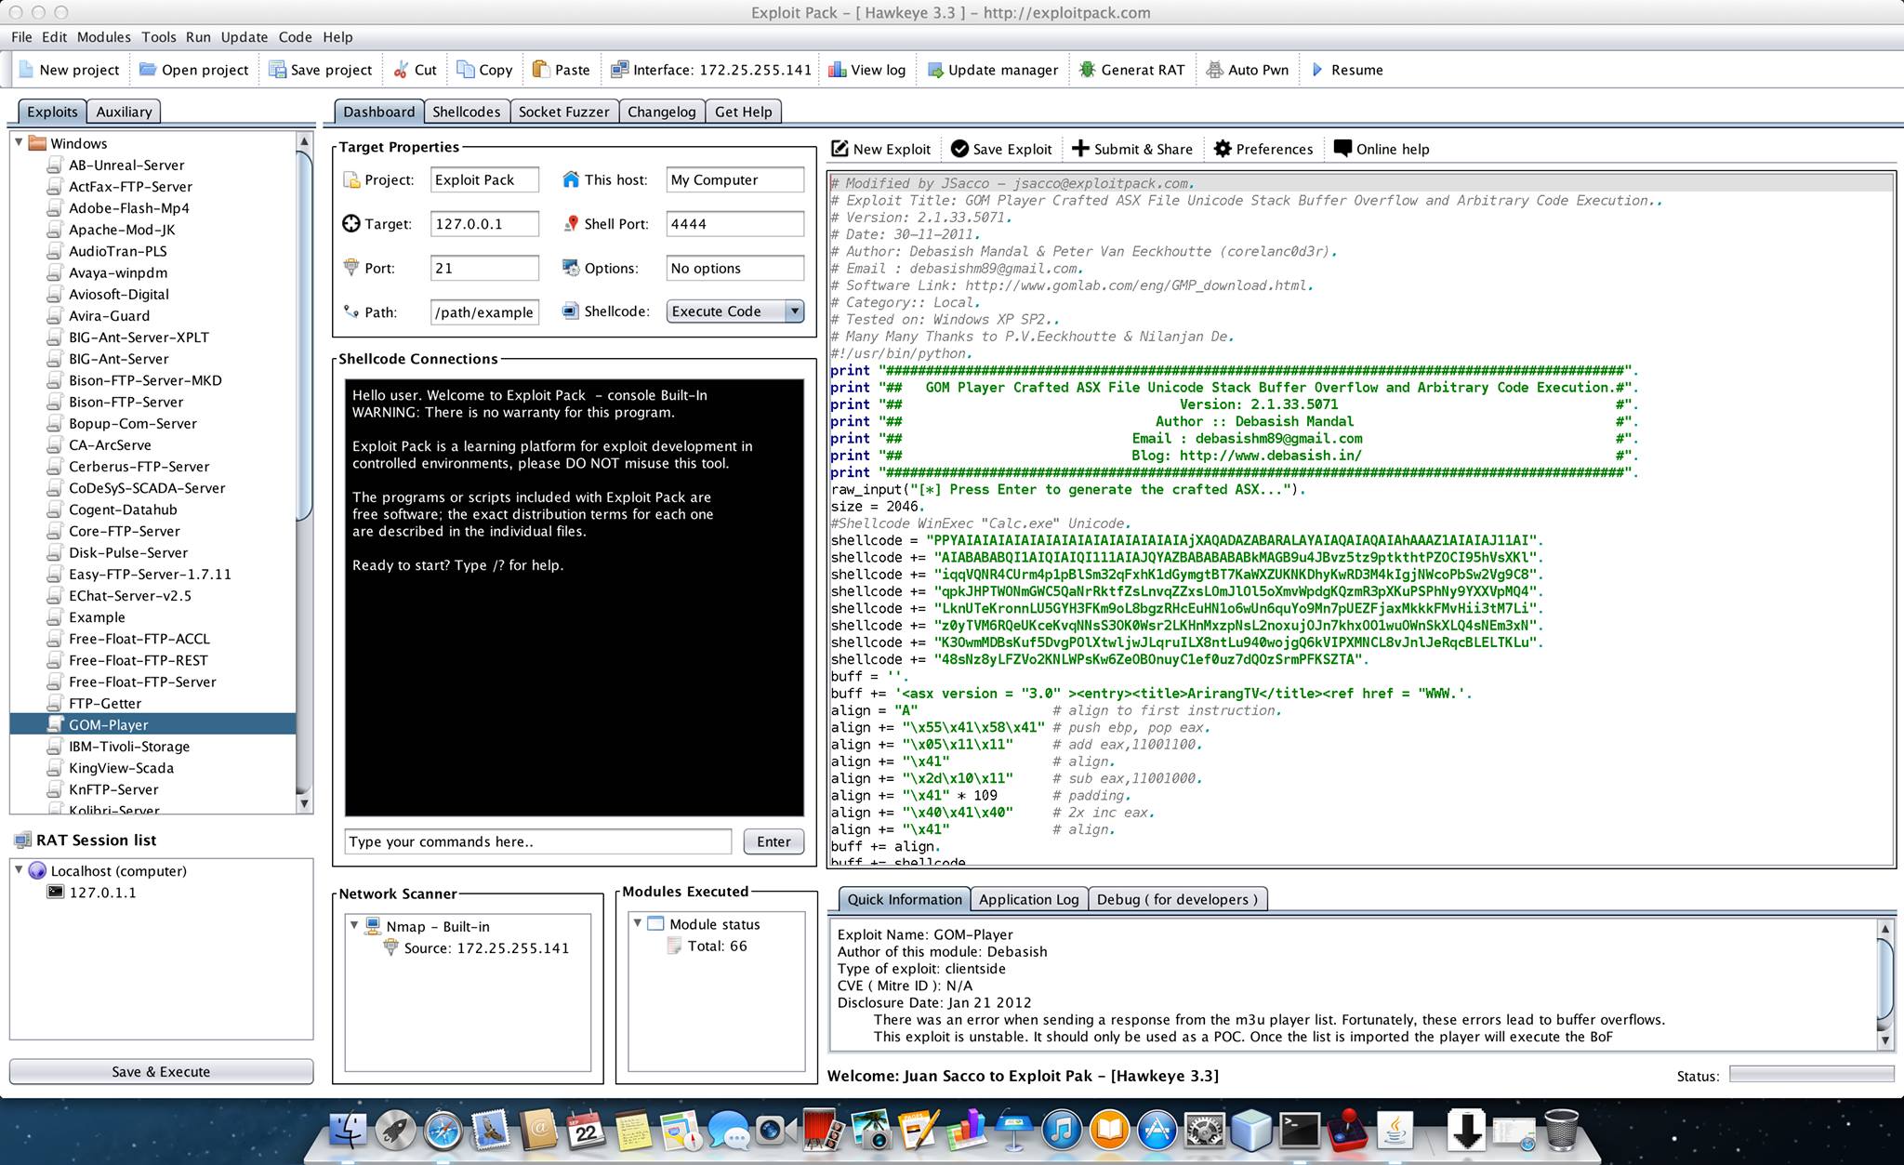Open the Shellcode Execute Code dropdown
Viewport: 1904px width, 1165px height.
point(734,311)
